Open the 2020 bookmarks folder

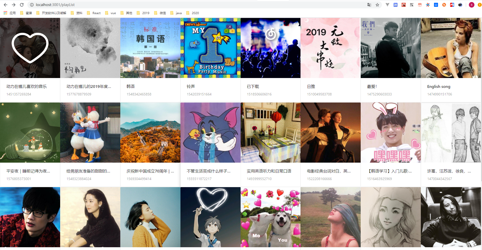click(x=193, y=13)
